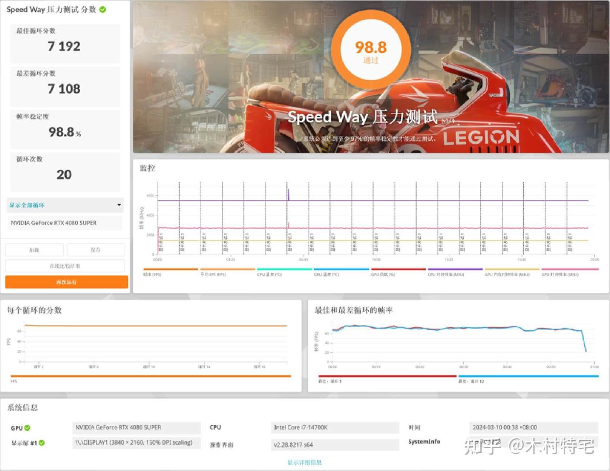The height and width of the screenshot is (471, 610).
Task: Click the 在线比较结果 button
Action: coord(65,266)
